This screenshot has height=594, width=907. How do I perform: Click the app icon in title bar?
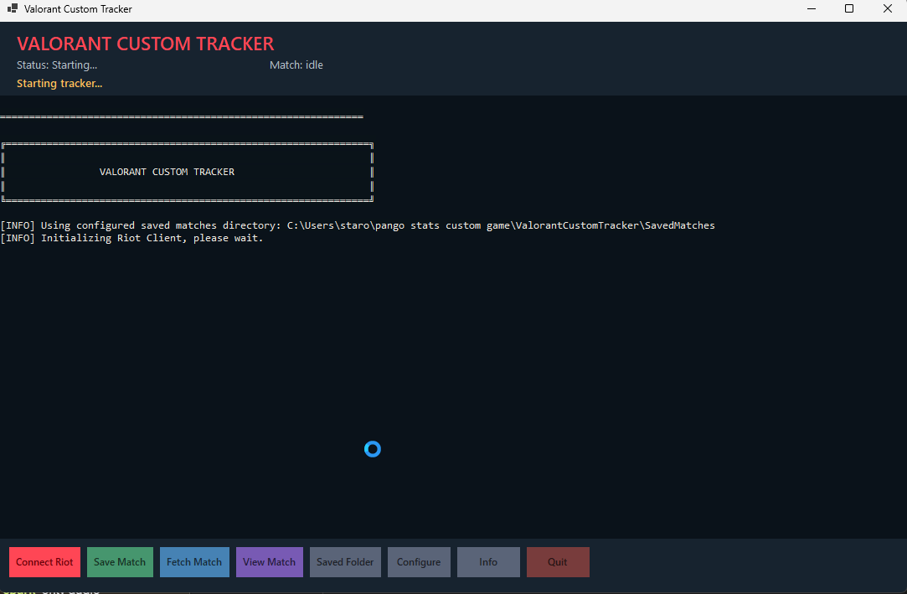(x=13, y=8)
